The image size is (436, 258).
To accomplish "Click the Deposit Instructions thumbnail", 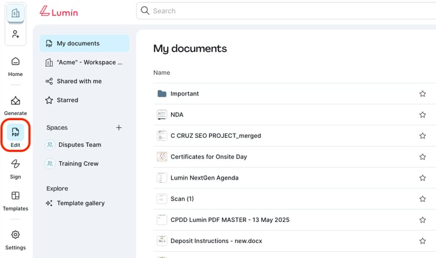I will coord(162,241).
